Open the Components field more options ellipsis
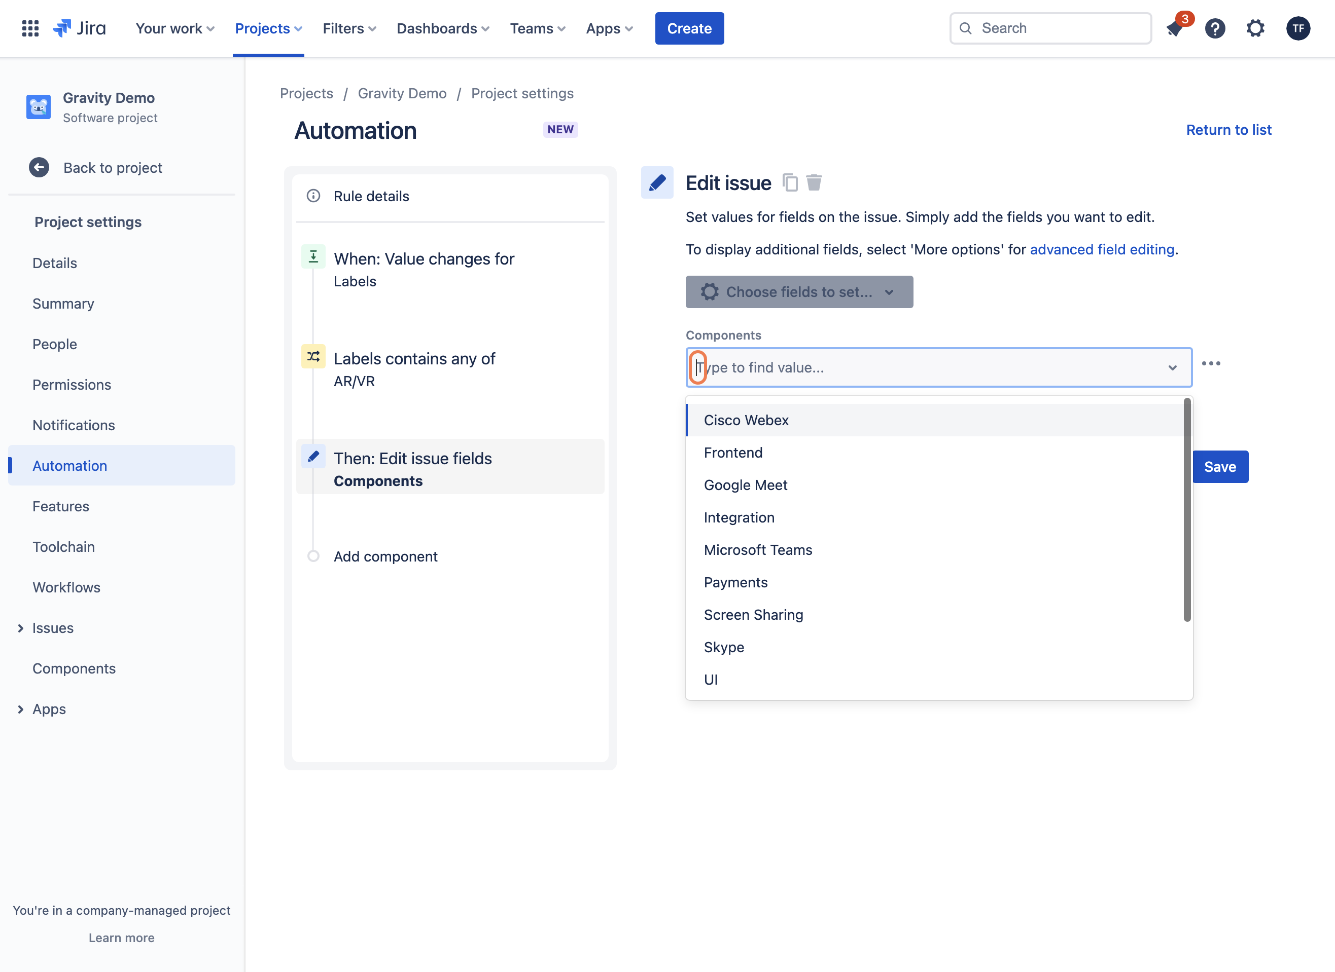Screen dimensions: 1335x972 (1211, 364)
